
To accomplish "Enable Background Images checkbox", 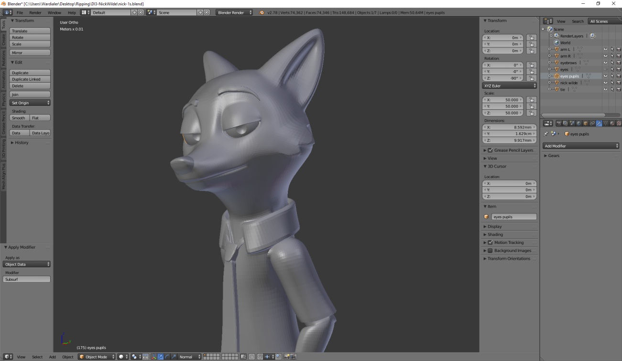I will pyautogui.click(x=490, y=251).
